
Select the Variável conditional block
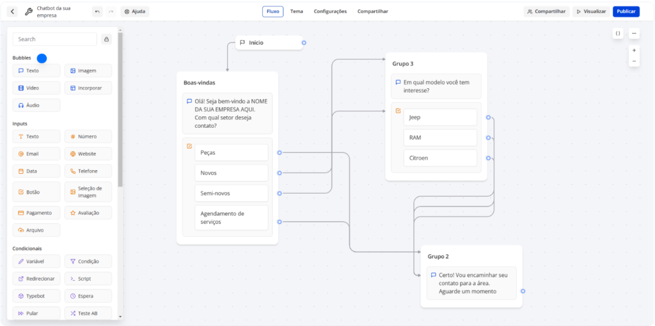click(36, 261)
